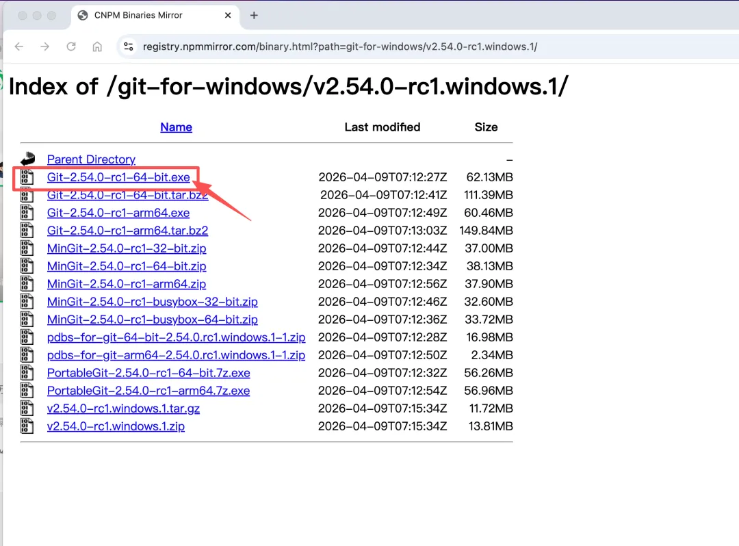Viewport: 739px width, 546px height.
Task: Click file icon beside MinGit busybox-64-bit.zip
Action: tap(27, 320)
